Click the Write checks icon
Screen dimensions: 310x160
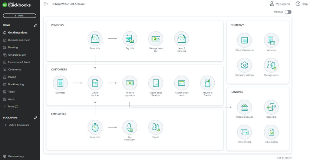(x=244, y=132)
